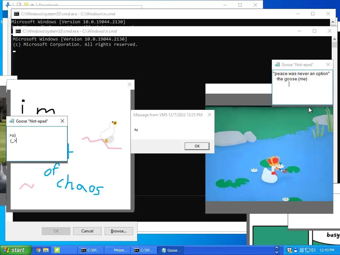Click the notepad icon in left Goose Not-epad title

[12, 121]
